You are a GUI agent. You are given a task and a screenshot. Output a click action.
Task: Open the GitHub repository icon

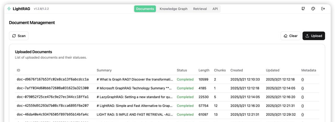(x=303, y=9)
